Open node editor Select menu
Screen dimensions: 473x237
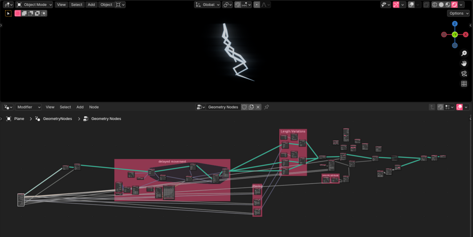65,107
